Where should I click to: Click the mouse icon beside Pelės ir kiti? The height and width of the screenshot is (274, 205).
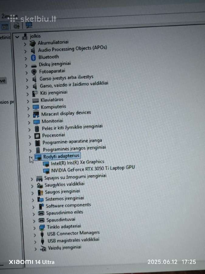pyautogui.click(x=37, y=129)
